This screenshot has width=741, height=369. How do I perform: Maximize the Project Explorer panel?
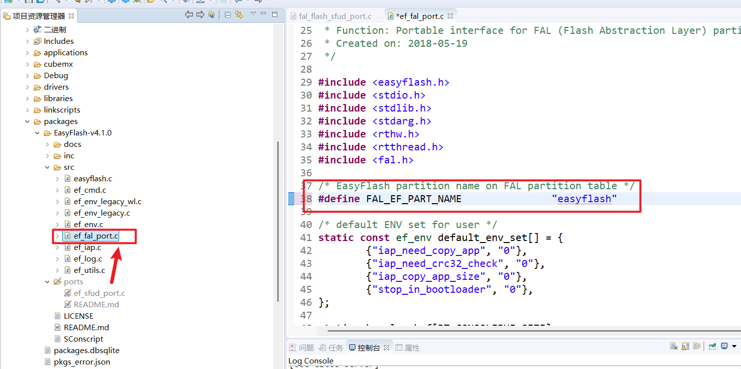tap(275, 14)
